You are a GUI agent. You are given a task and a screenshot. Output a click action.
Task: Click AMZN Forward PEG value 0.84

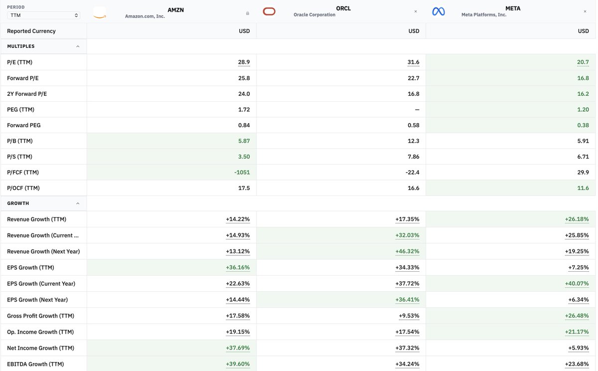click(x=244, y=125)
